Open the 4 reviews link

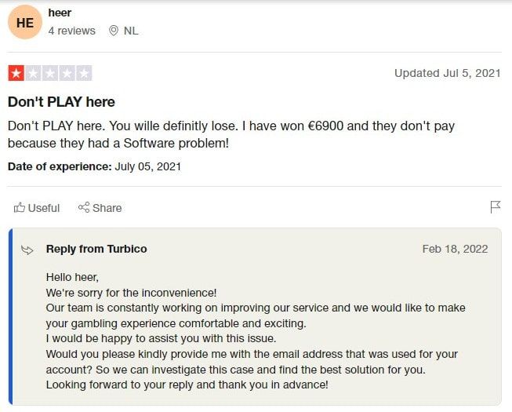coord(72,31)
